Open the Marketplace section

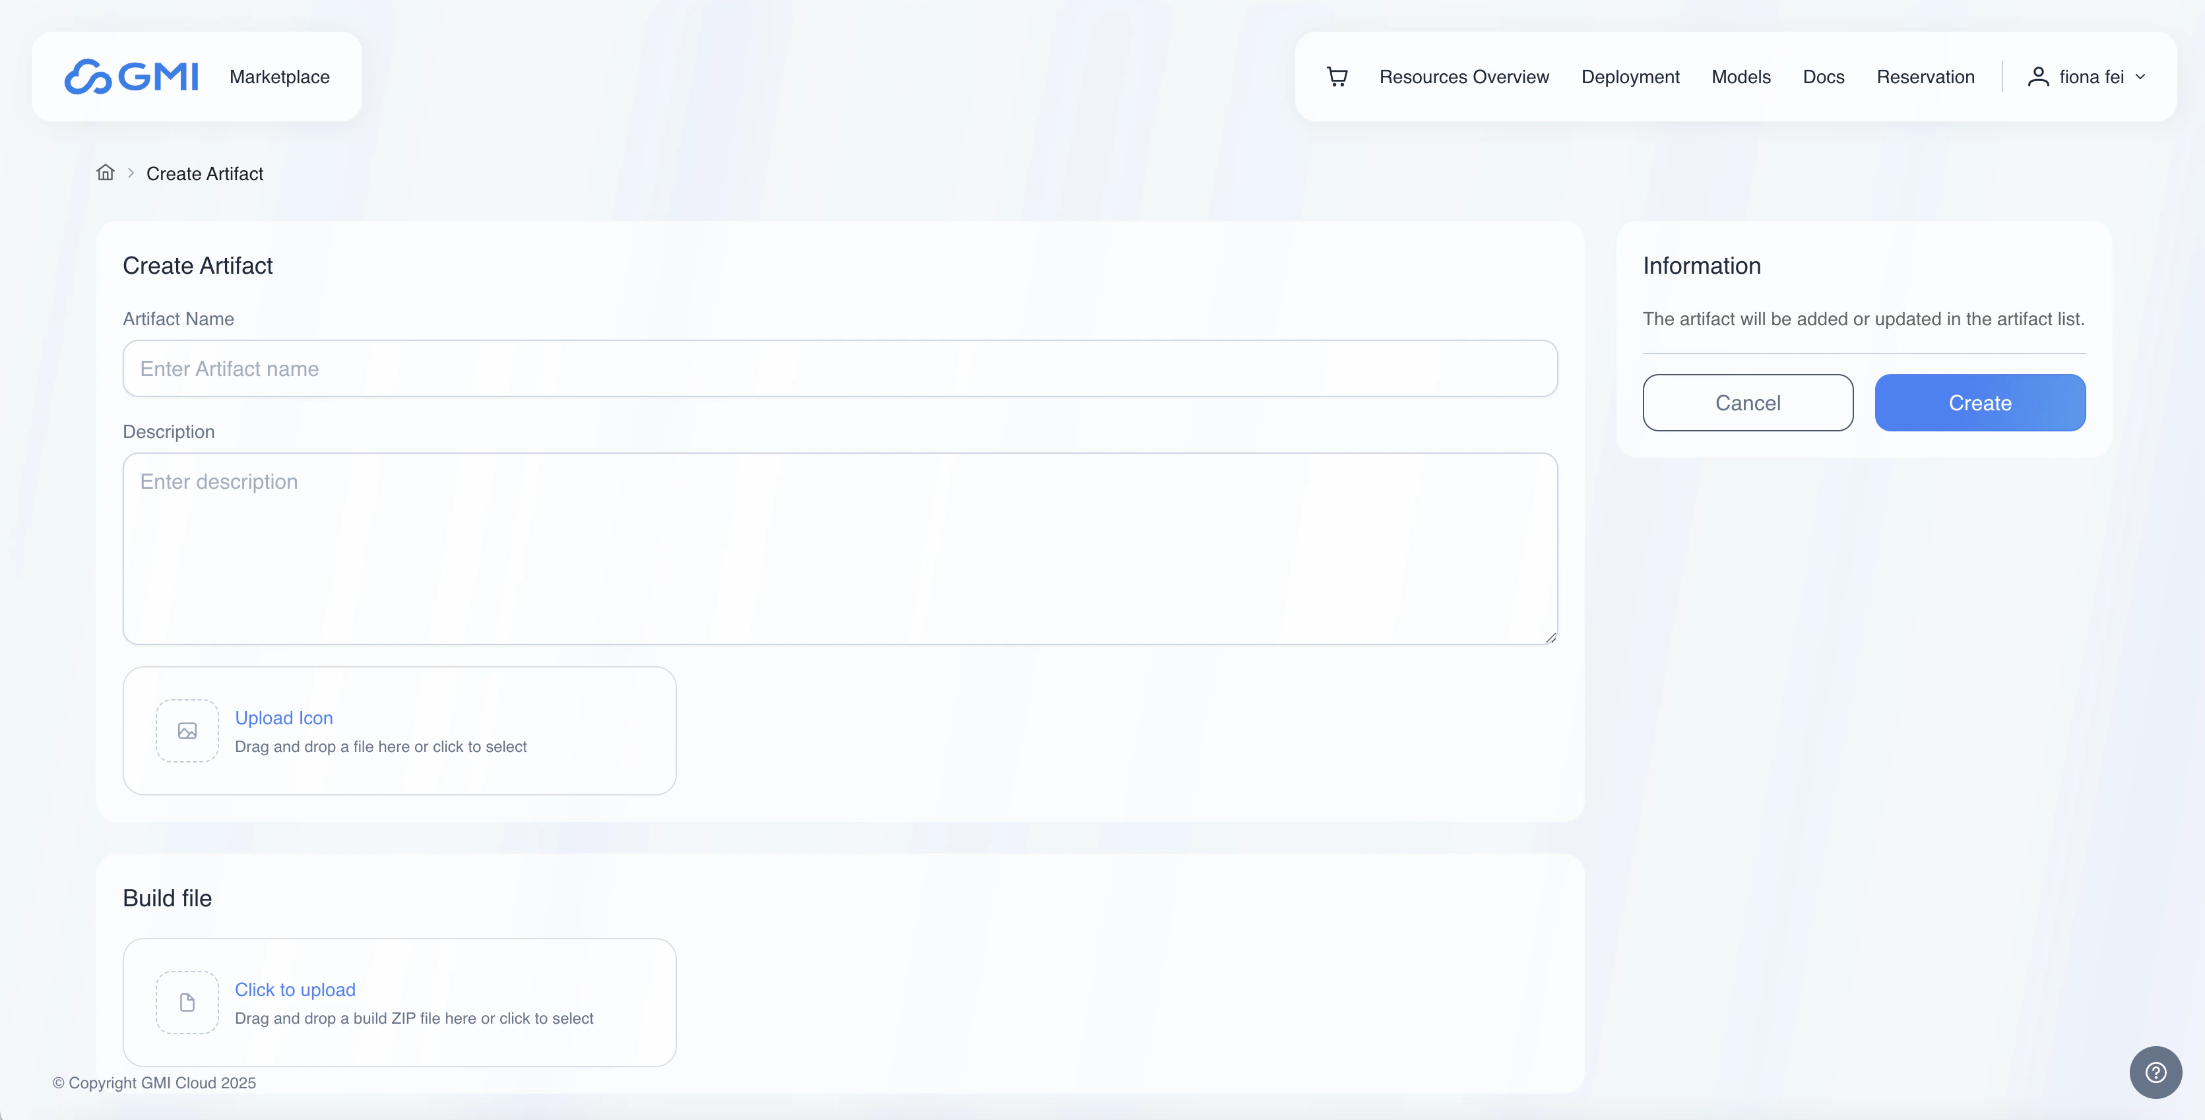pos(279,77)
